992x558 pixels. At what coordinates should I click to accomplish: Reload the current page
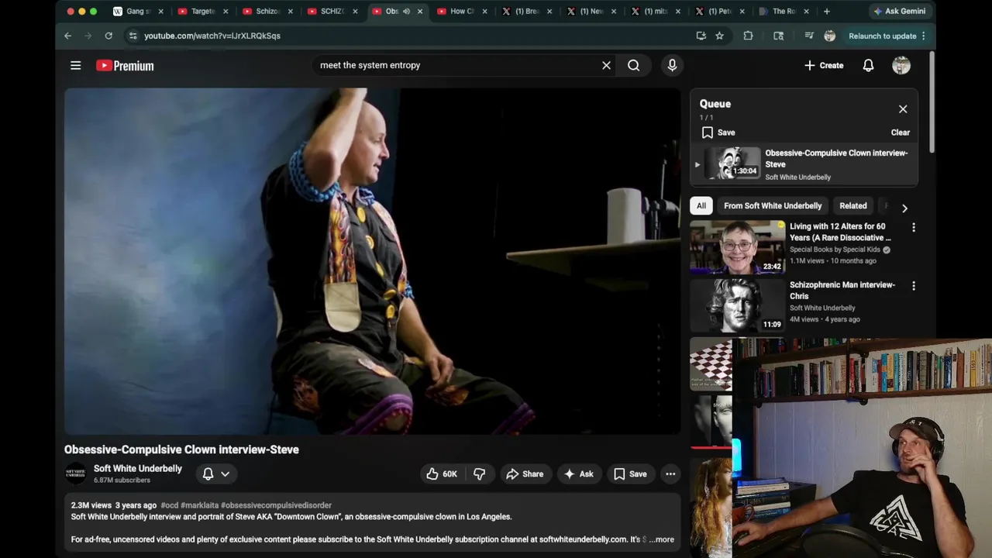tap(108, 36)
